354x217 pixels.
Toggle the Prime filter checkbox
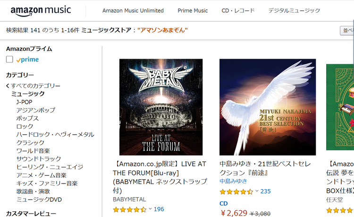coord(9,60)
